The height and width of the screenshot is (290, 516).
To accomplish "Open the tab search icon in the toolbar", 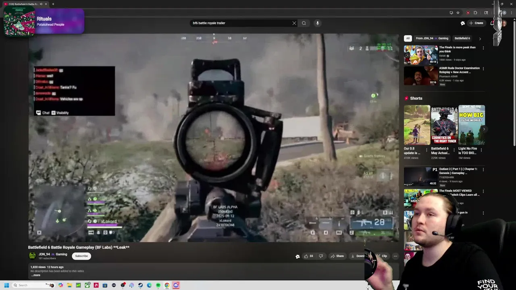I will click(x=486, y=12).
